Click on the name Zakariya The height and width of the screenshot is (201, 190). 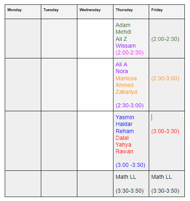(126, 92)
